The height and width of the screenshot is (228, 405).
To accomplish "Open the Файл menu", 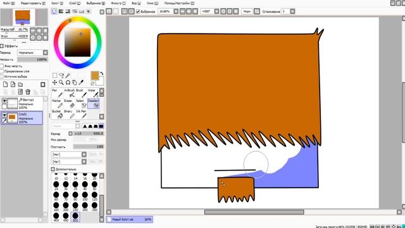I will [x=9, y=3].
